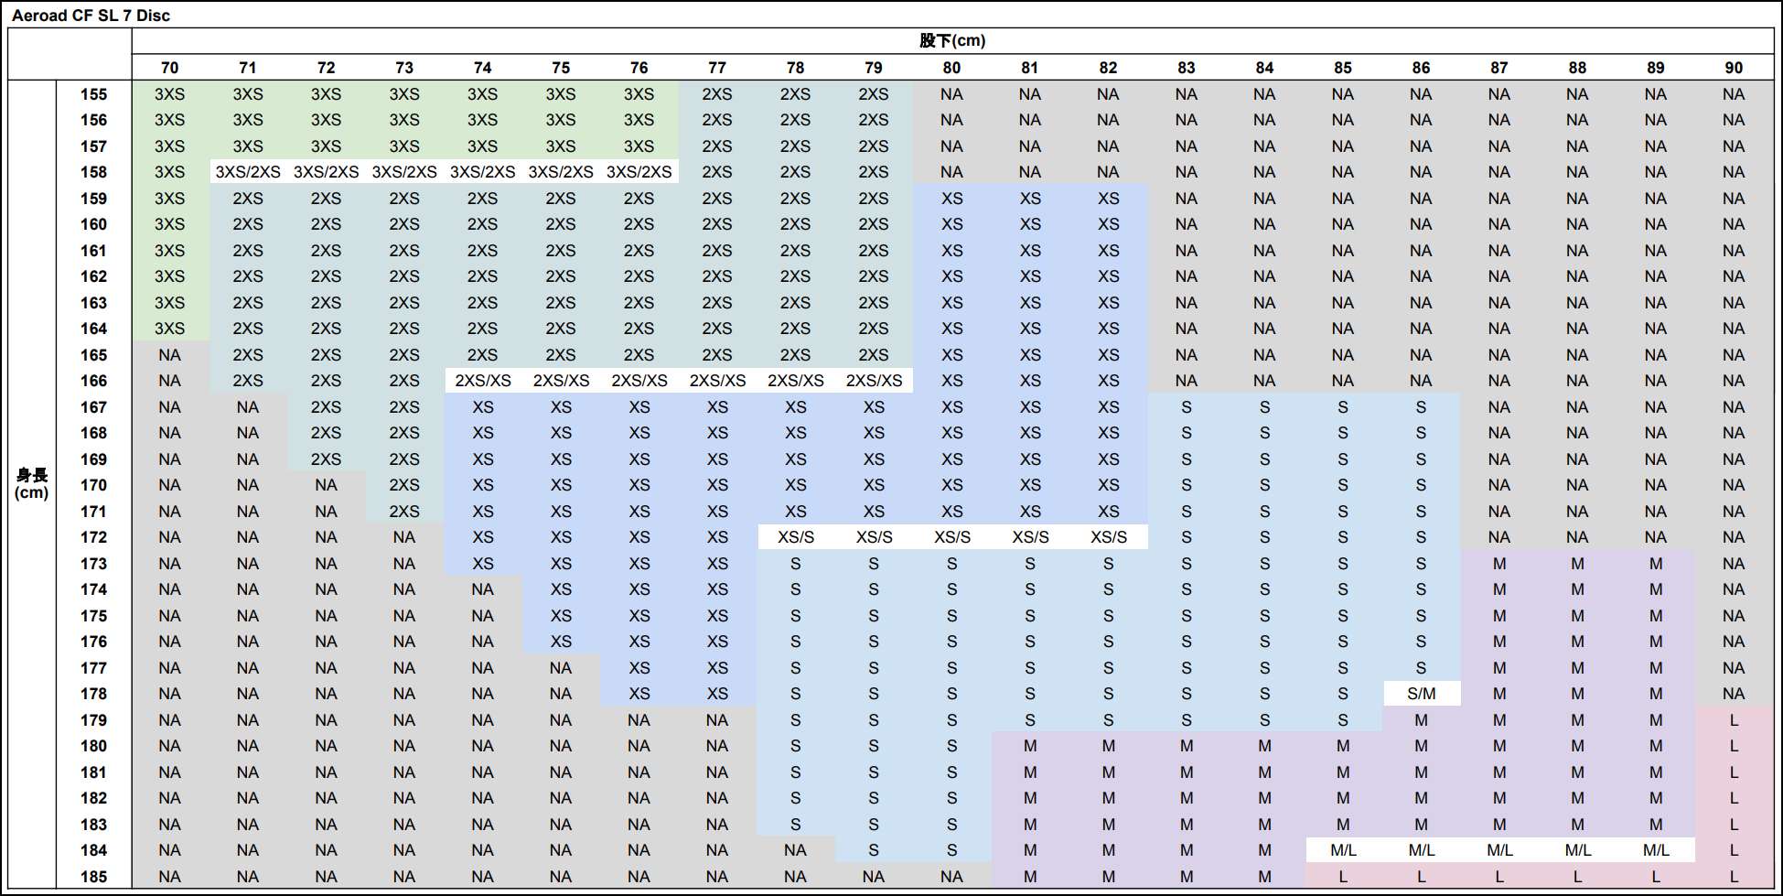Click the L cell at height 179, inseam 90
This screenshot has width=1783, height=896.
(1734, 720)
